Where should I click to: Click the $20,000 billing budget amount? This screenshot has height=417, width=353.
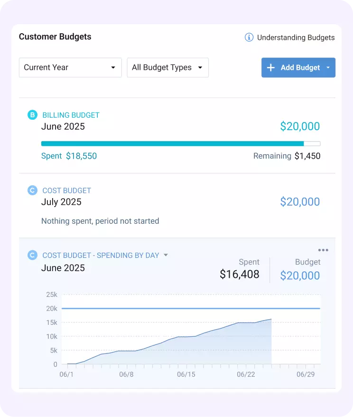(x=300, y=126)
